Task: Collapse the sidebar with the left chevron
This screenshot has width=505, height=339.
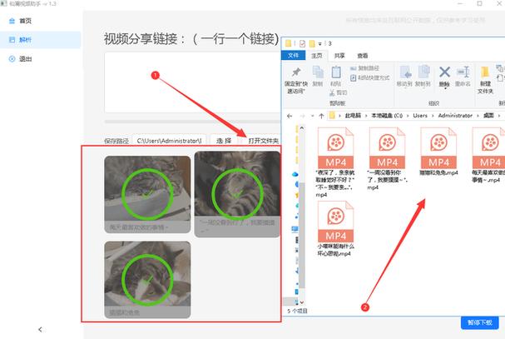Action: point(40,329)
